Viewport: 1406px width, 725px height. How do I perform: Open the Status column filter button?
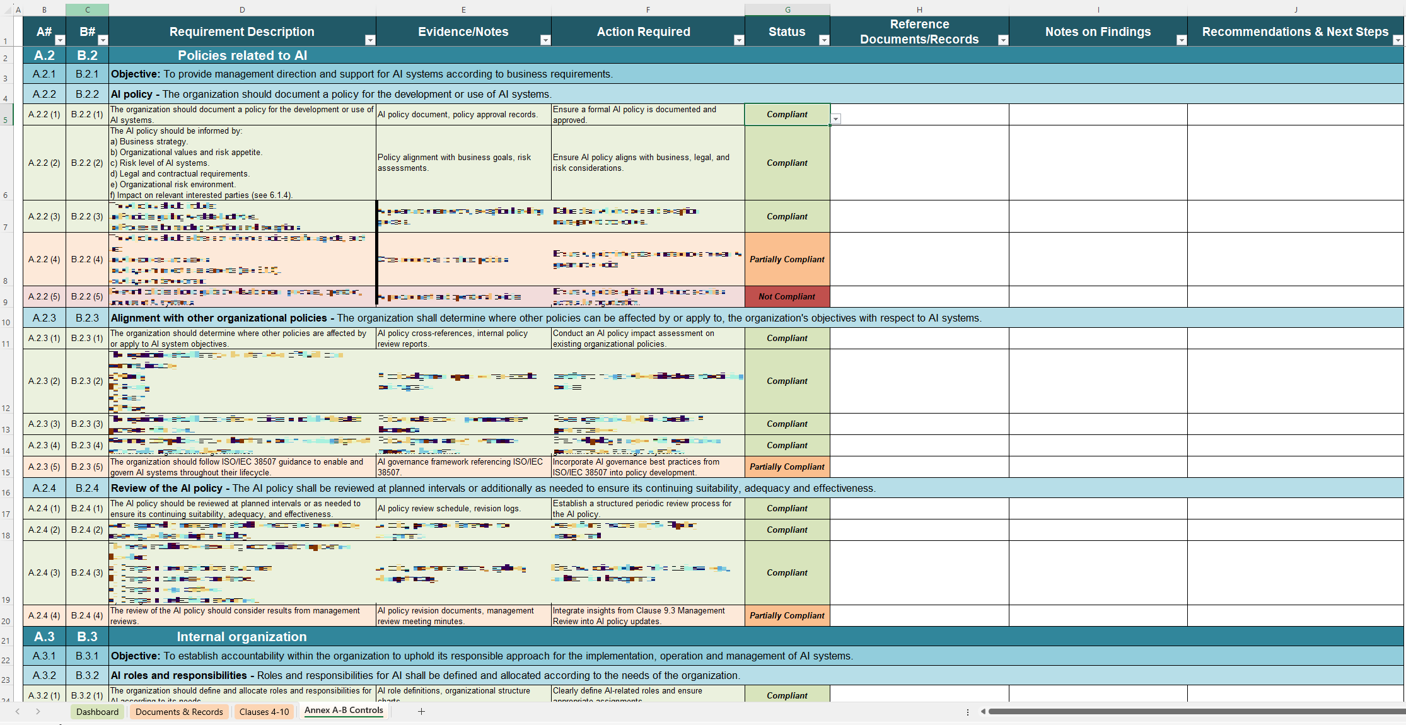[x=823, y=40]
